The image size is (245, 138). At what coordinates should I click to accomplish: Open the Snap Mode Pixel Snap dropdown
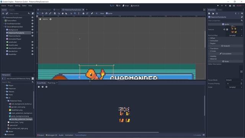(x=52, y=83)
